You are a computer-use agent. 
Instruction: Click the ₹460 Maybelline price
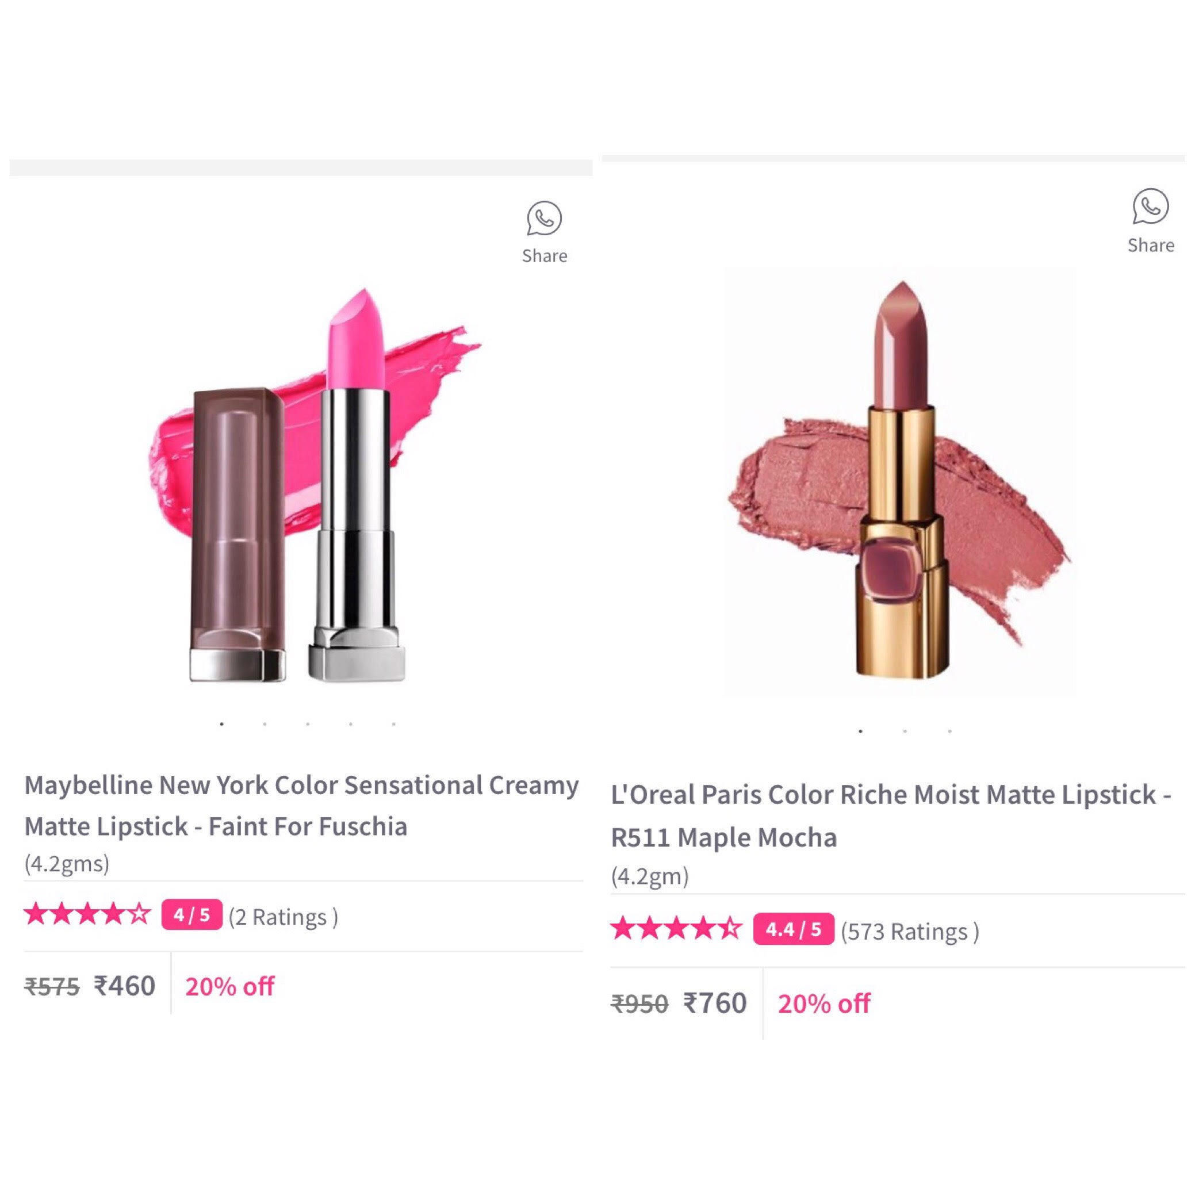pyautogui.click(x=124, y=986)
